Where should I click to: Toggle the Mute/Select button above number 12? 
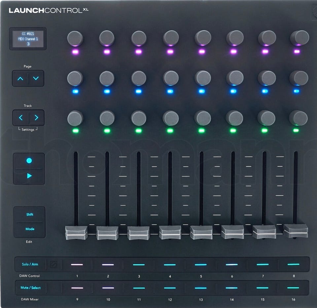coord(170,288)
